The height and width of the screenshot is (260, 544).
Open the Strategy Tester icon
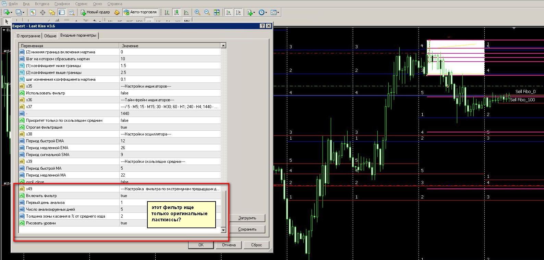coord(71,12)
